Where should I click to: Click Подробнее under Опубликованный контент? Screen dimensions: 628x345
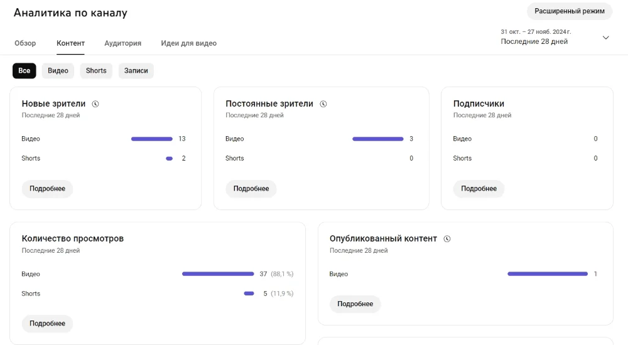pyautogui.click(x=355, y=304)
